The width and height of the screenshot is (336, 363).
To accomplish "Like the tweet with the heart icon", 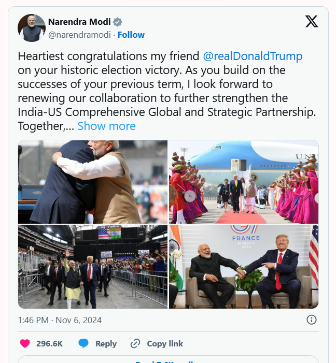I will [25, 343].
